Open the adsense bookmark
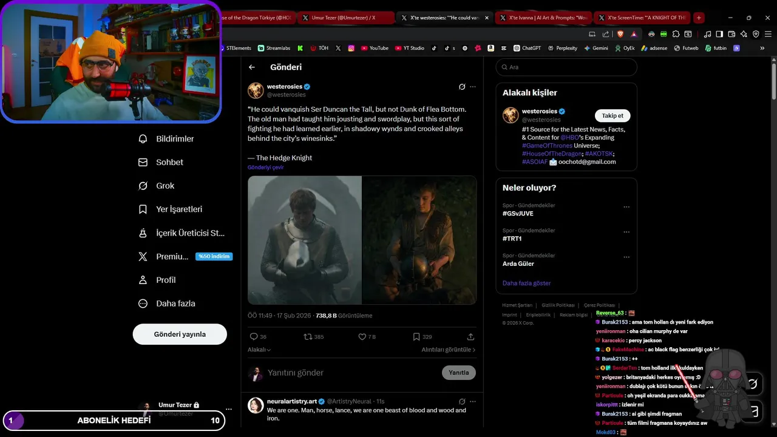The height and width of the screenshot is (437, 777). [654, 48]
